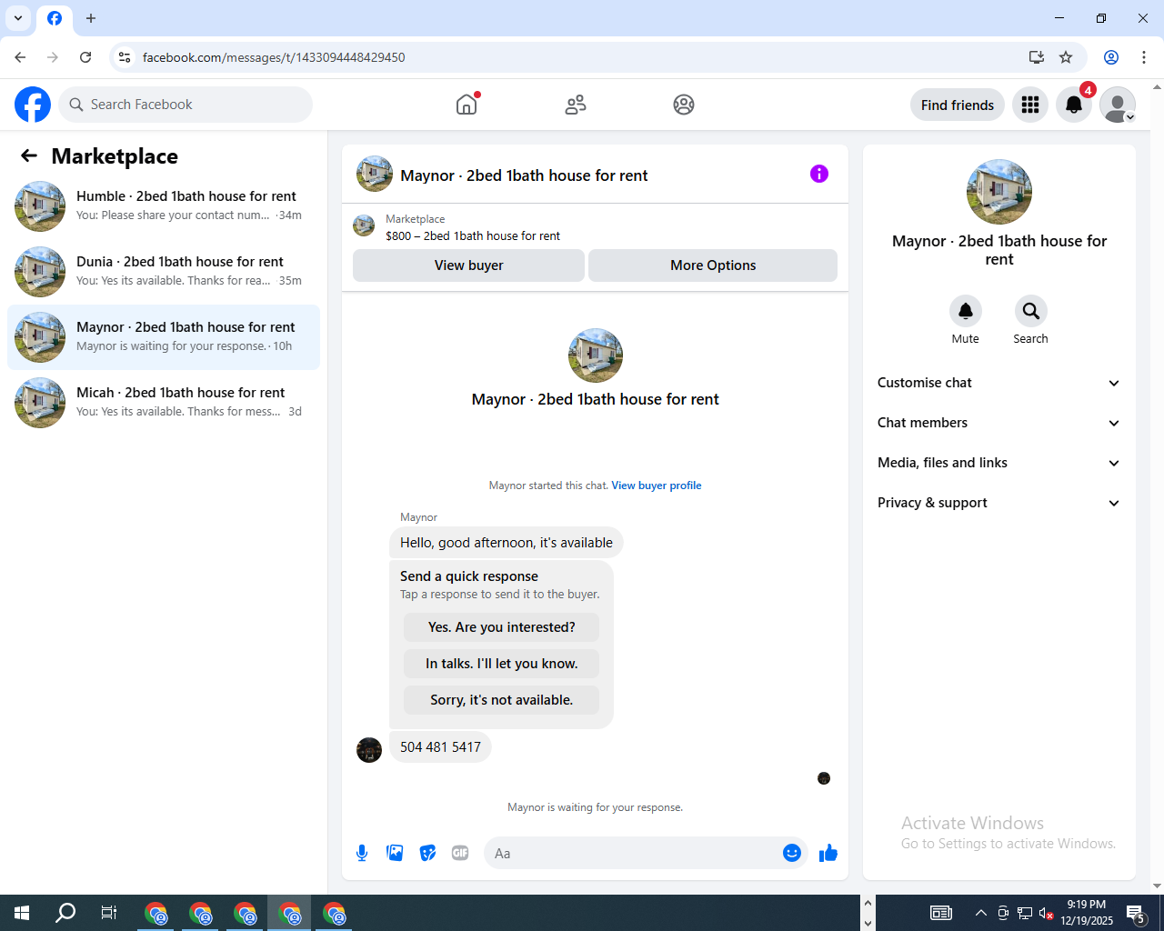The image size is (1164, 931).
Task: Open the Dunia 2bed 1bath conversation
Action: pyautogui.click(x=164, y=272)
